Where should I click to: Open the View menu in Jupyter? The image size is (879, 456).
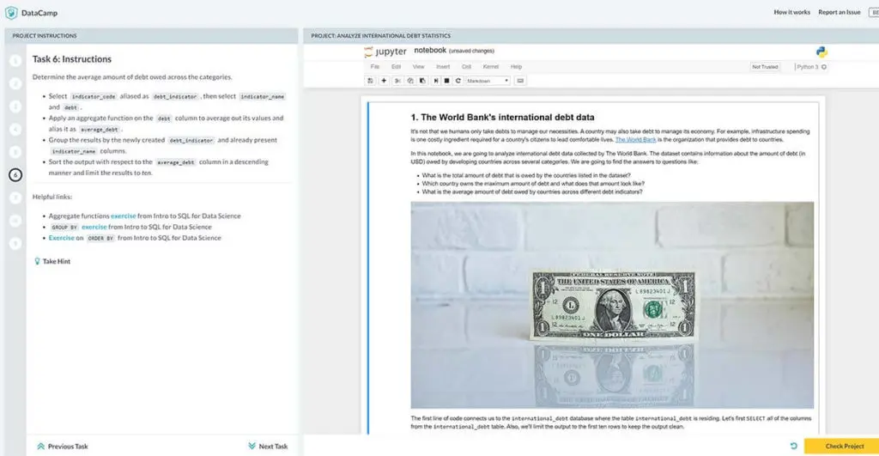pyautogui.click(x=418, y=67)
